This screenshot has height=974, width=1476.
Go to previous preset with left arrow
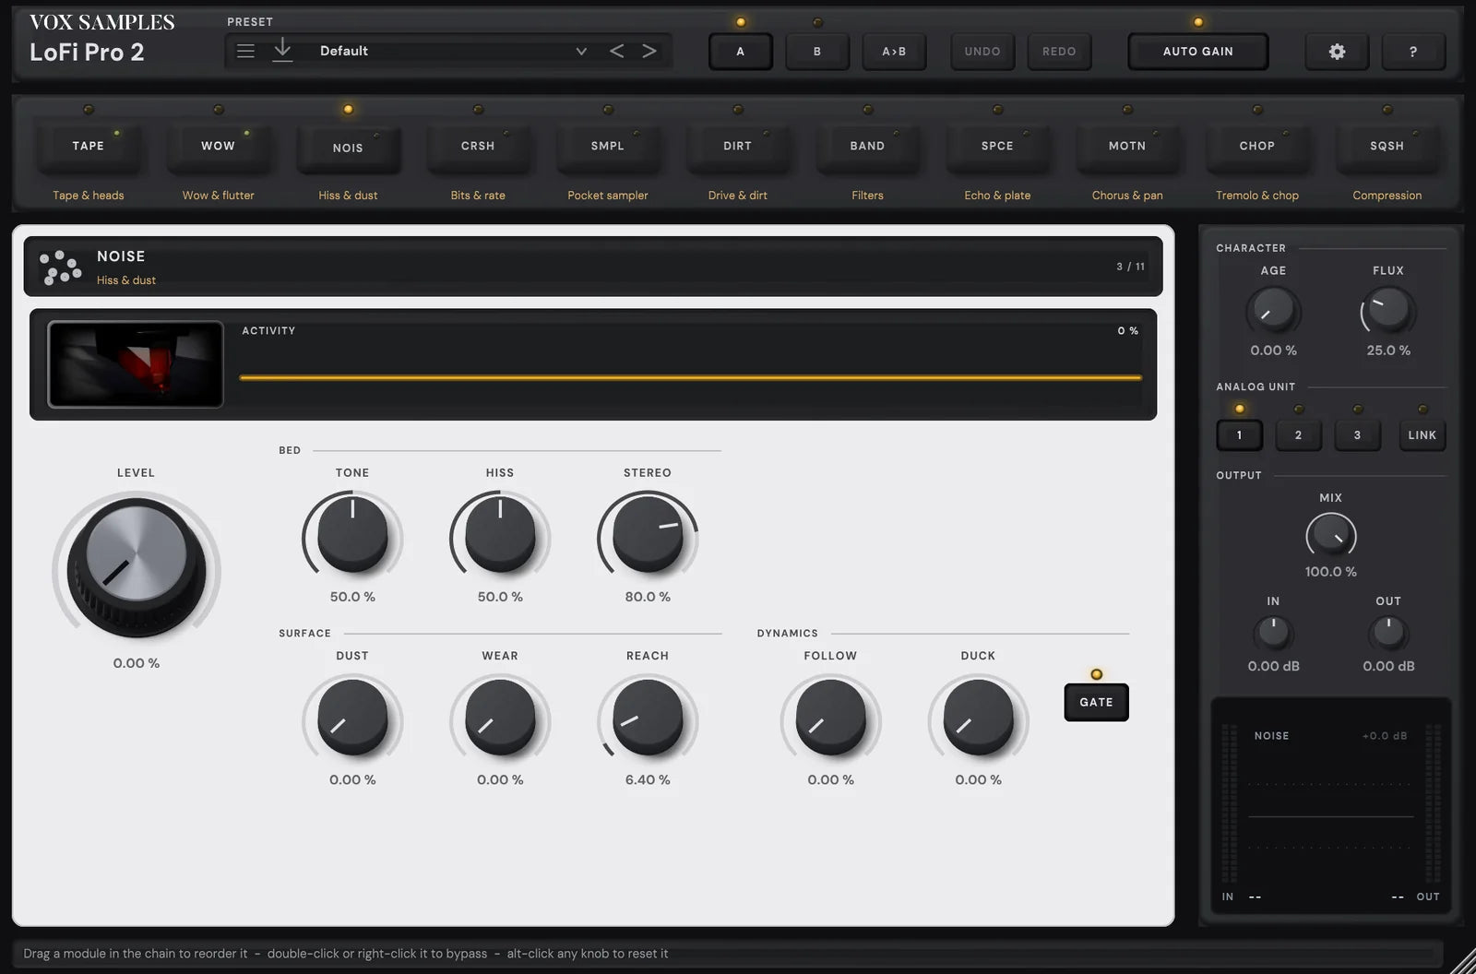616,51
